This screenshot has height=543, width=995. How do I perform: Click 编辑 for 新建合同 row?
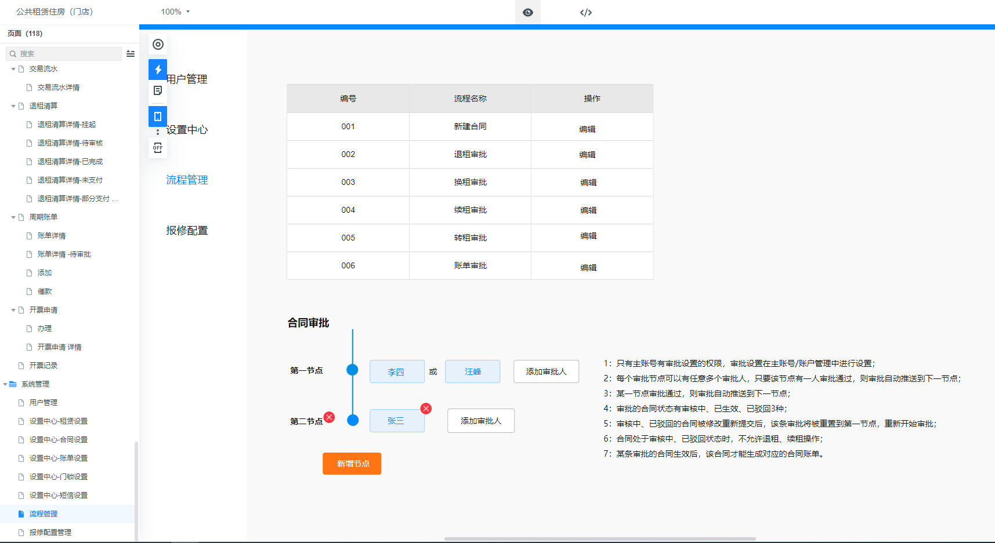point(587,129)
